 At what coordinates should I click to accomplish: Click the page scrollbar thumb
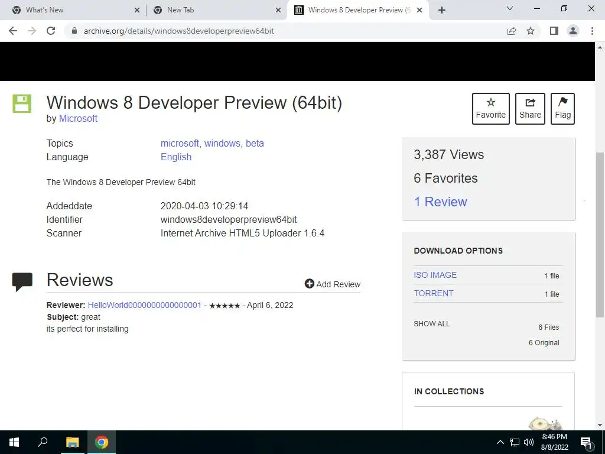click(600, 235)
